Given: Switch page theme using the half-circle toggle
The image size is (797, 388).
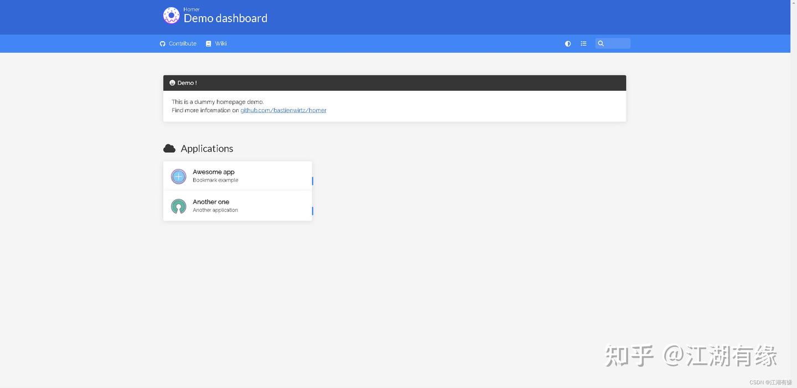Looking at the screenshot, I should 567,43.
